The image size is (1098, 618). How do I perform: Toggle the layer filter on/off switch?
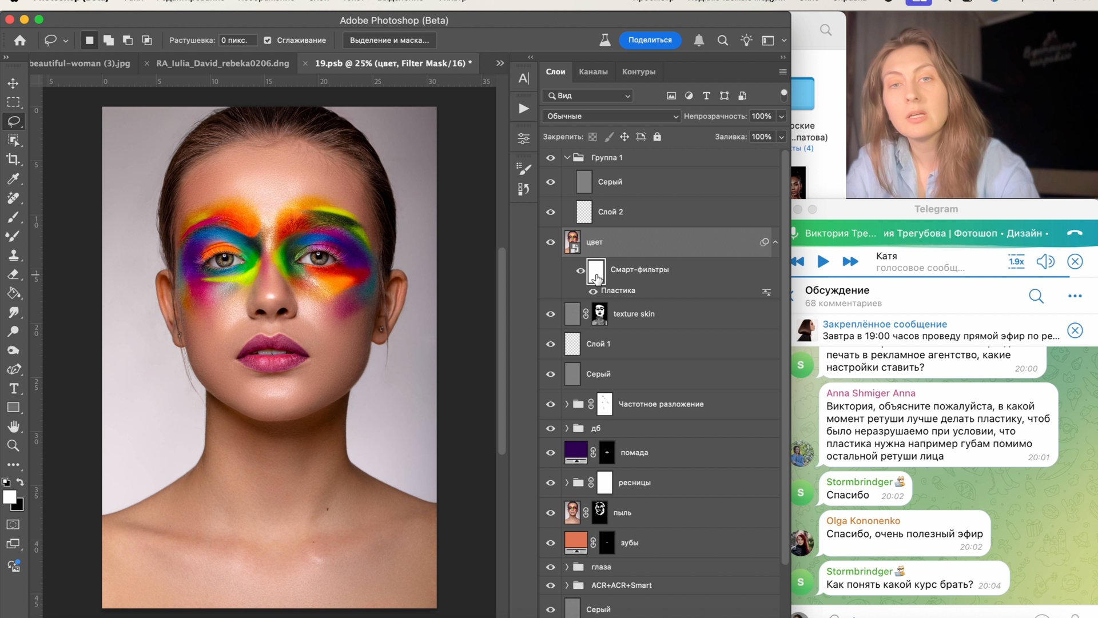783,95
